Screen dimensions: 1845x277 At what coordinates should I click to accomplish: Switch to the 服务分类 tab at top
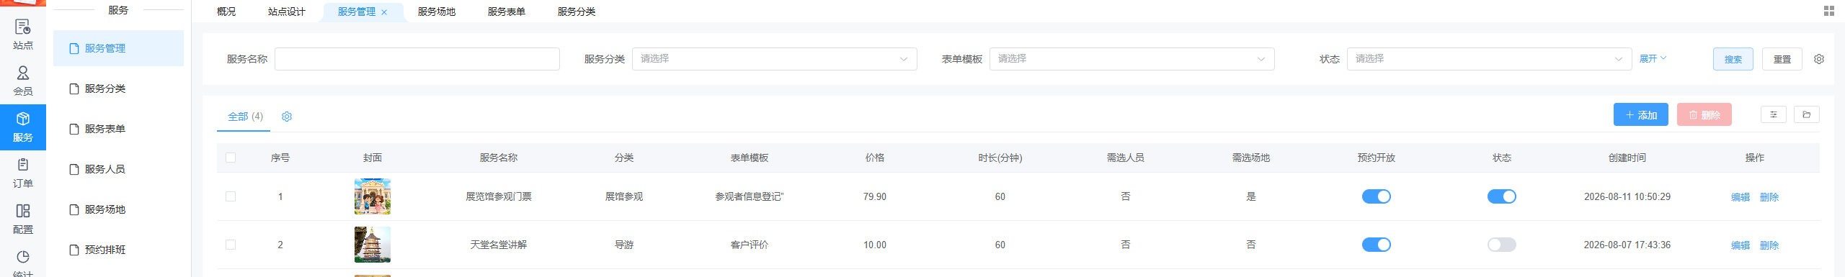577,12
